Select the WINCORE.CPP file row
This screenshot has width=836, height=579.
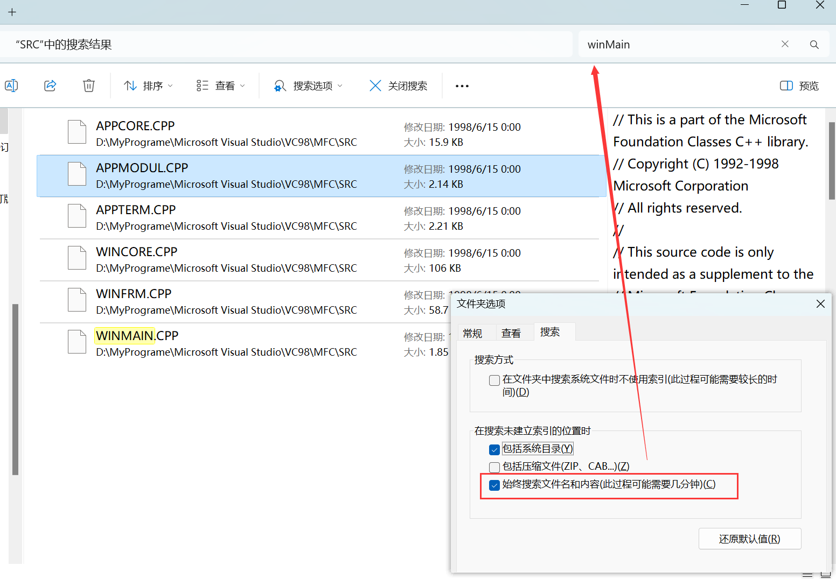coord(322,260)
